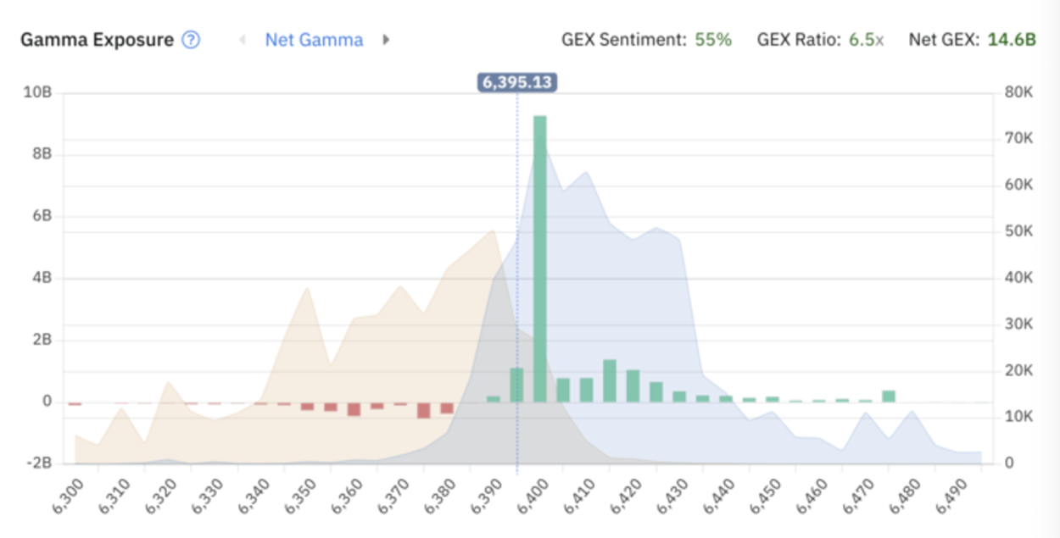Click the left arrow before Net Gamma

(243, 40)
